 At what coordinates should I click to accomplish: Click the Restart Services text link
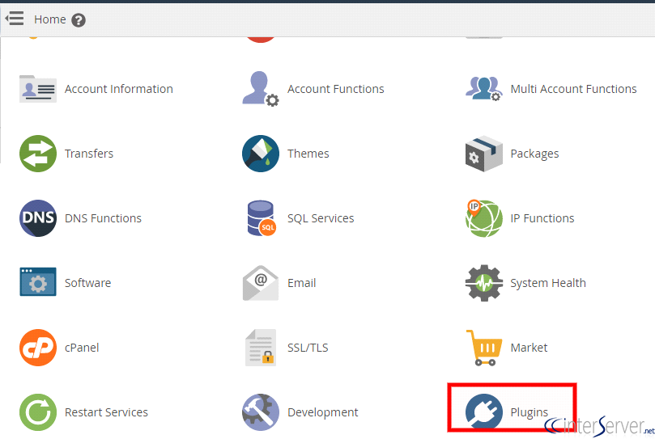point(106,412)
